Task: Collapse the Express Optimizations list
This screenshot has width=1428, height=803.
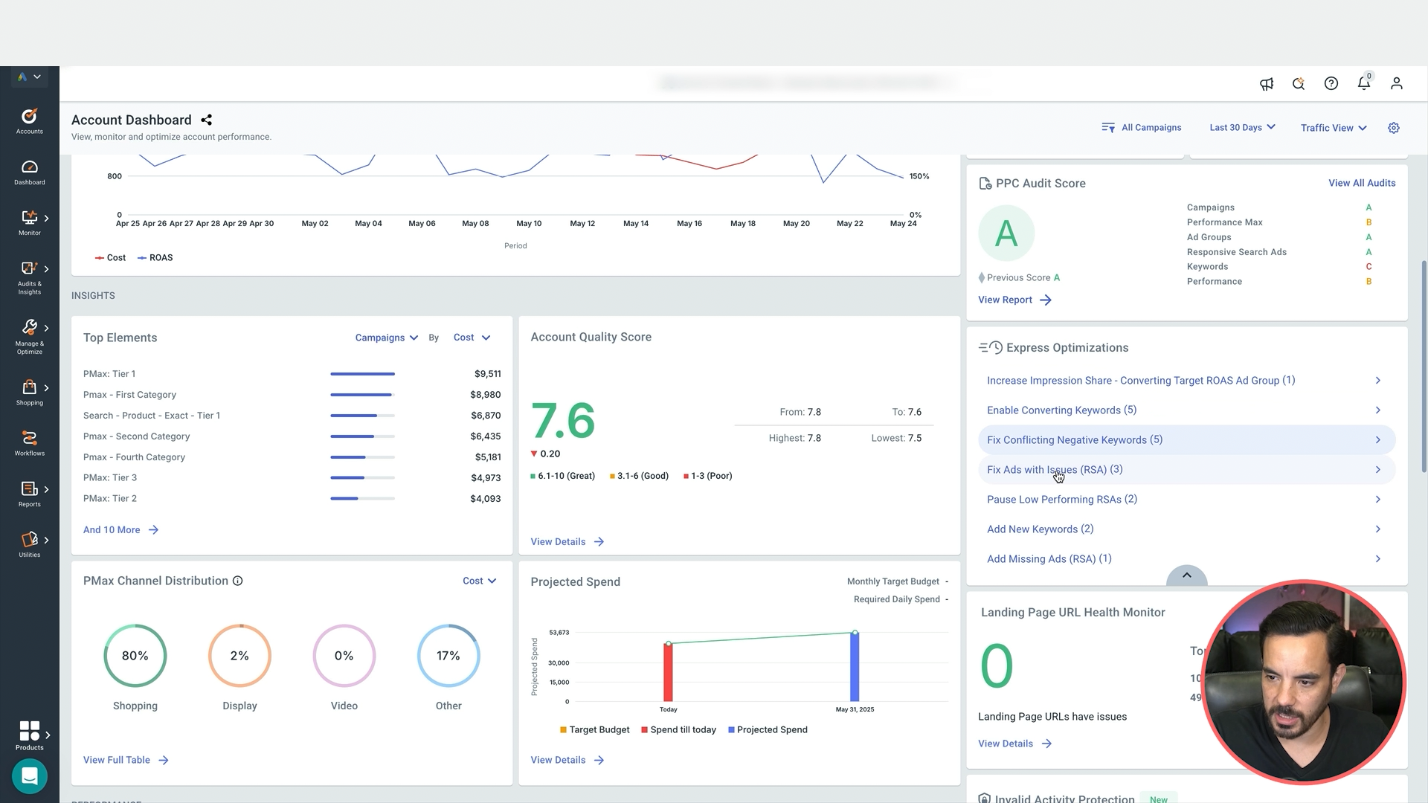Action: (x=1186, y=575)
